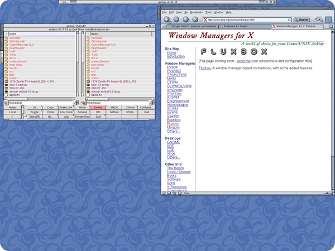This screenshot has width=335, height=251.
Task: Click the left pane path input field
Action: pos(41,103)
